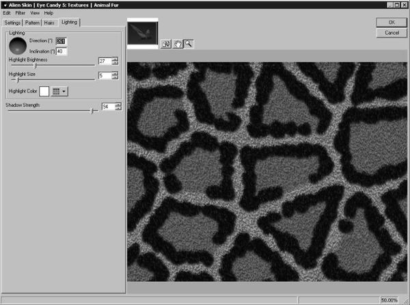Click the show original preview toggle icon
Screen dimensions: 410x305
tap(166, 44)
